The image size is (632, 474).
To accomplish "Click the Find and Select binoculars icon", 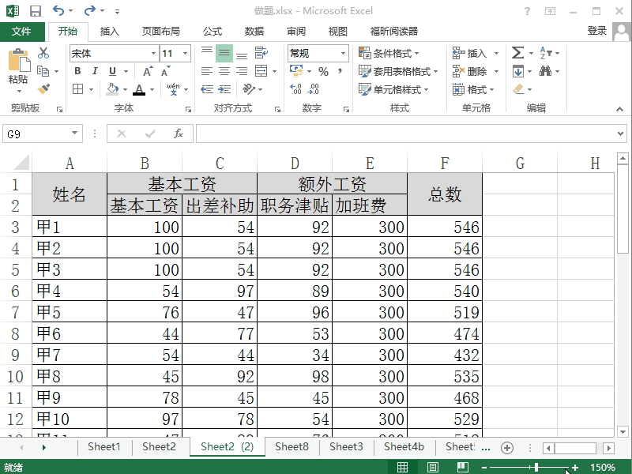I will (546, 70).
